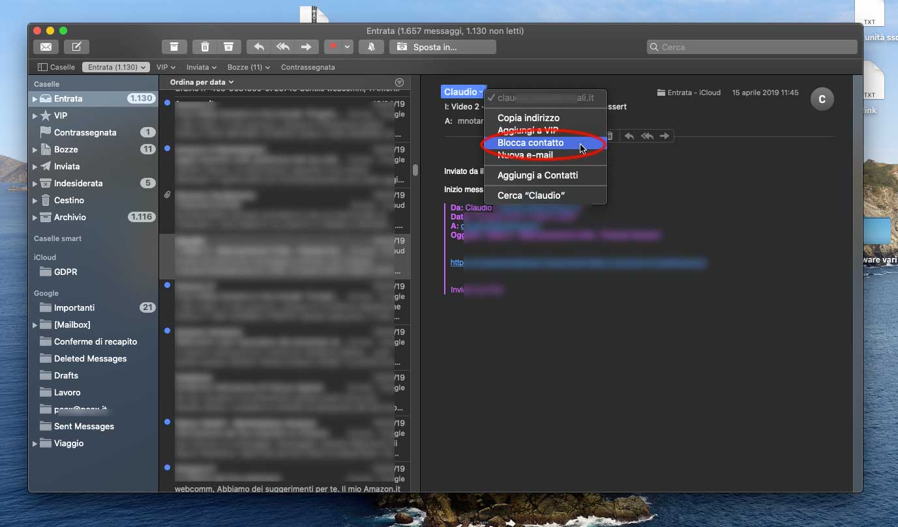
Task: Open the Archivio mailbox
Action: (x=93, y=217)
